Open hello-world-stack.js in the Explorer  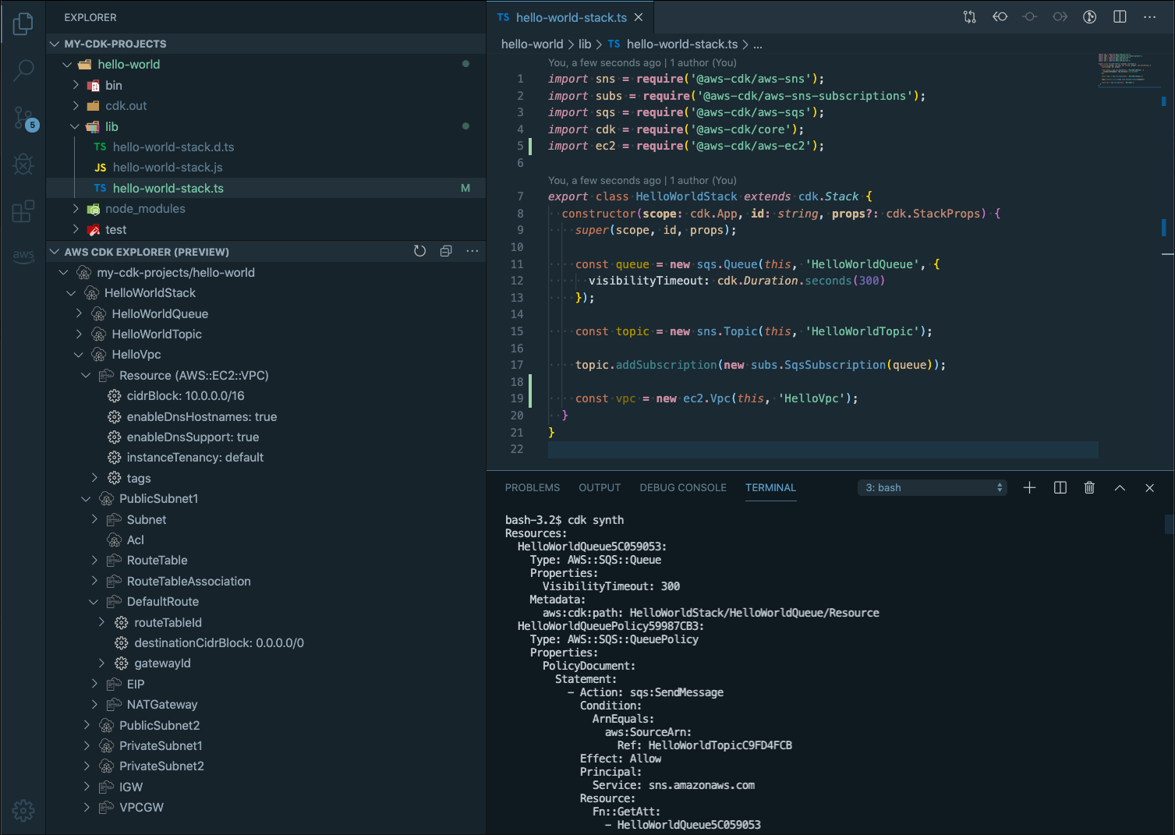coord(167,167)
